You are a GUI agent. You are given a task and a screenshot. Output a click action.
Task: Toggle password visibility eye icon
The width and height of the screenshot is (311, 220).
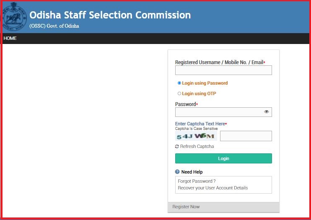(x=267, y=112)
